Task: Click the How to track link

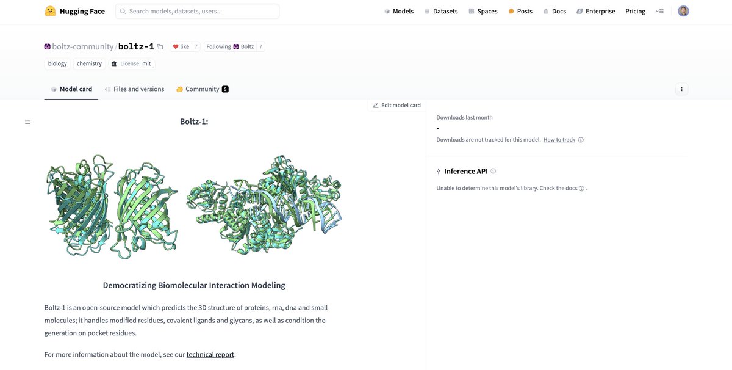Action: pos(559,140)
